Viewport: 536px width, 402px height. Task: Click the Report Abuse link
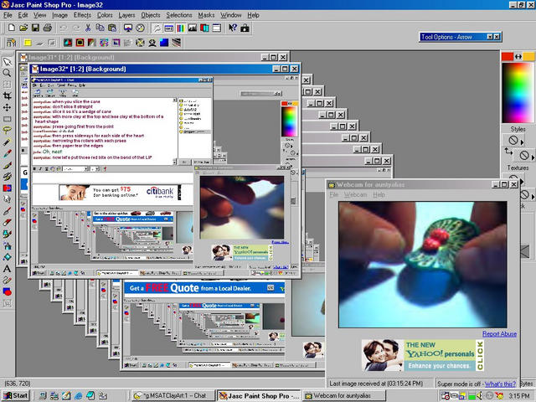[499, 334]
